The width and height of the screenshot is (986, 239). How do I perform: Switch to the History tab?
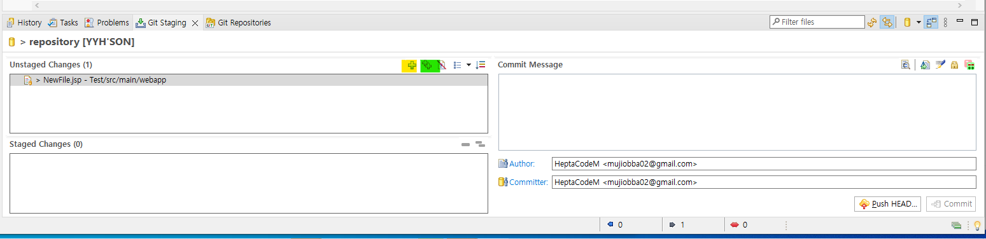pos(24,23)
